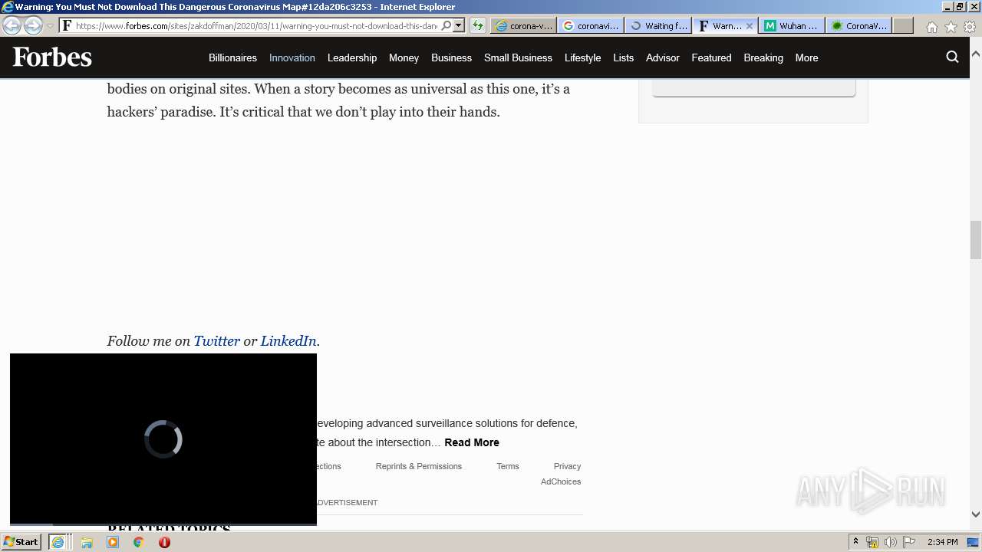
Task: Open the Terms link
Action: click(508, 466)
